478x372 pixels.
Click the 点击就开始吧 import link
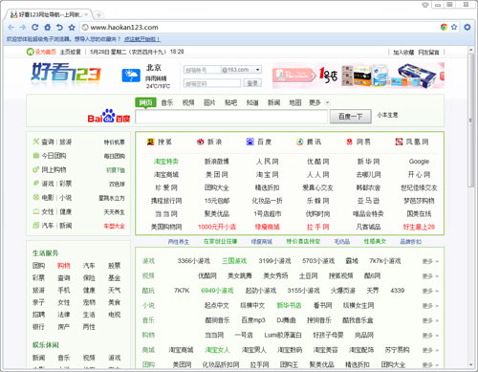pyautogui.click(x=142, y=39)
